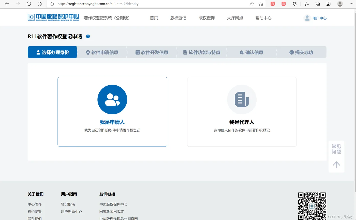Viewport: 356px width, 220px height.
Task: Click the 友情链接 footer heading
Action: point(107,194)
